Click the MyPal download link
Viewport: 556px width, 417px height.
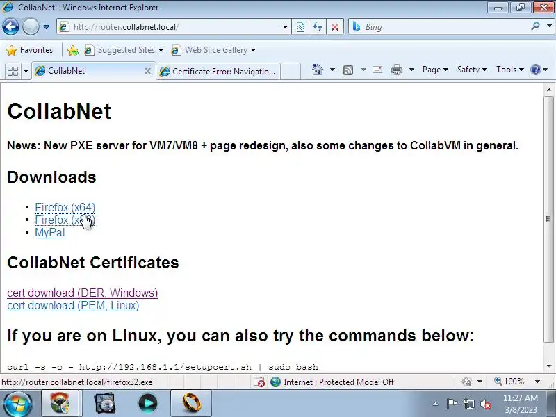click(49, 233)
